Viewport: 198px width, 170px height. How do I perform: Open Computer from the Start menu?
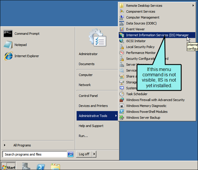point(86,75)
